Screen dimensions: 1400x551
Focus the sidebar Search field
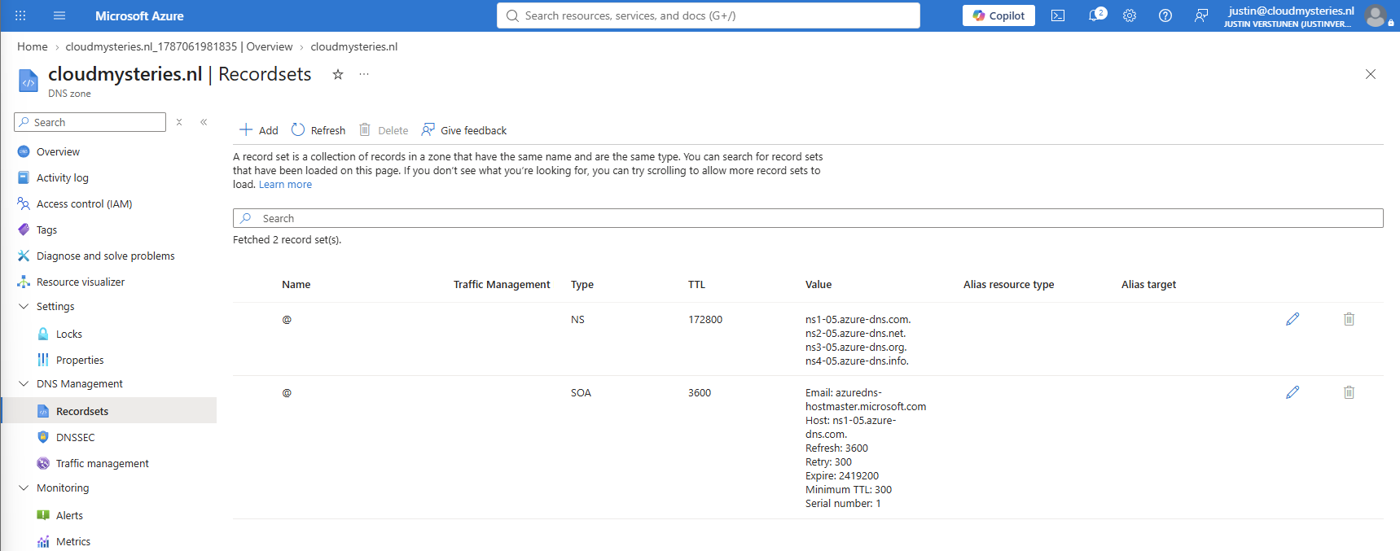[x=90, y=122]
